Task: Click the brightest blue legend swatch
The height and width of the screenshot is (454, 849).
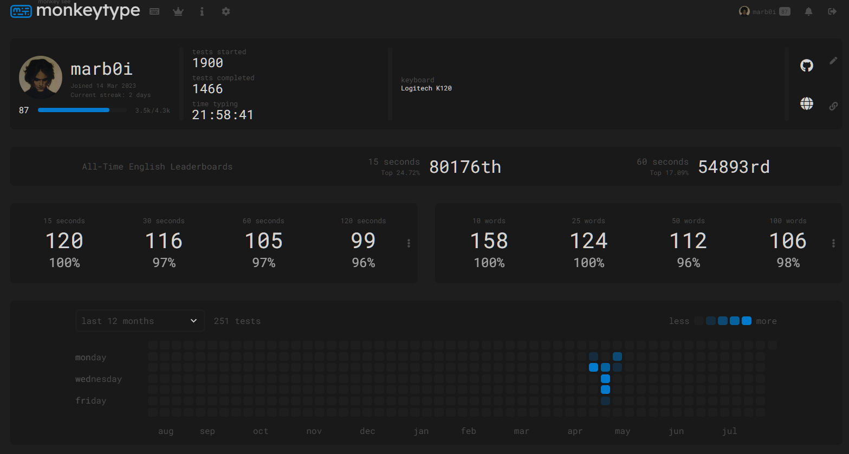Action: coord(747,321)
